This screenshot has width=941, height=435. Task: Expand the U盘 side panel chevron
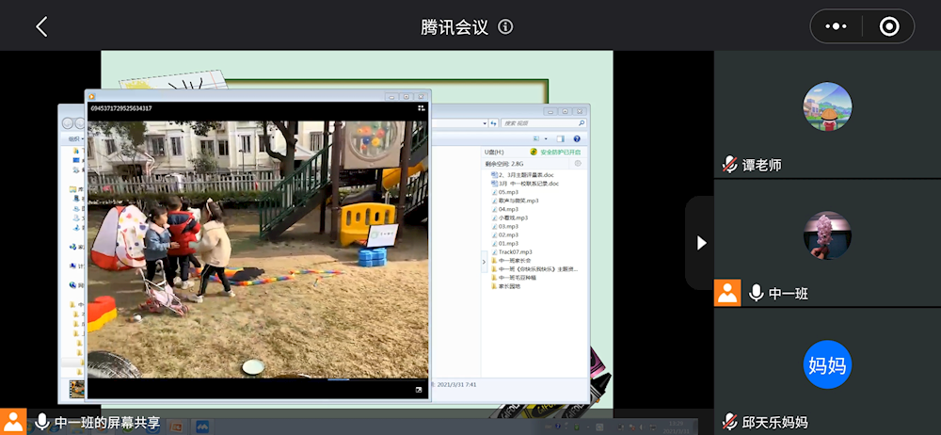(485, 262)
